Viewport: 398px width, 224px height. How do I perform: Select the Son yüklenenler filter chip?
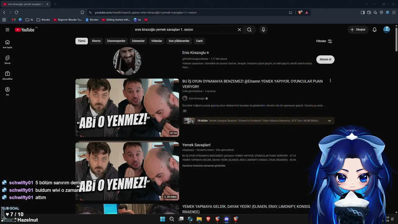pyautogui.click(x=179, y=41)
